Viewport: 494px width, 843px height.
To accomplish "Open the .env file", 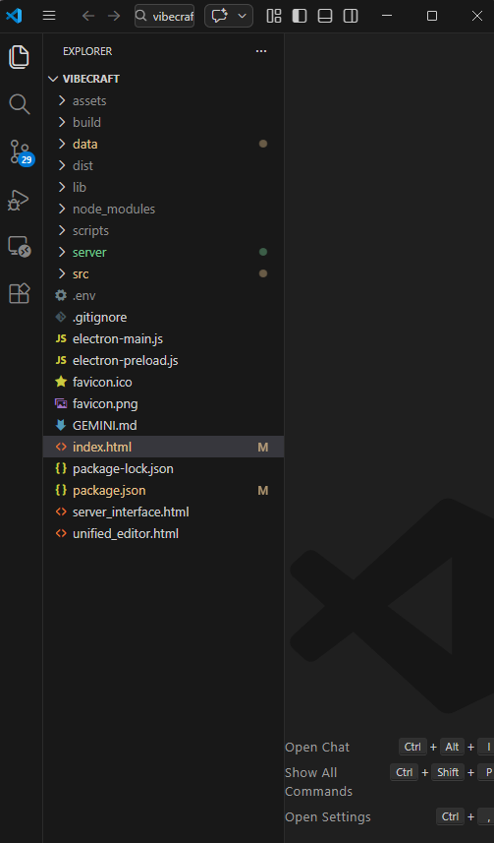I will [163, 295].
